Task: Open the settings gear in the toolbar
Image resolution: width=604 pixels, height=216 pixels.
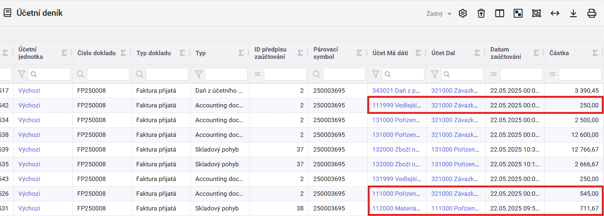Action: 463,13
